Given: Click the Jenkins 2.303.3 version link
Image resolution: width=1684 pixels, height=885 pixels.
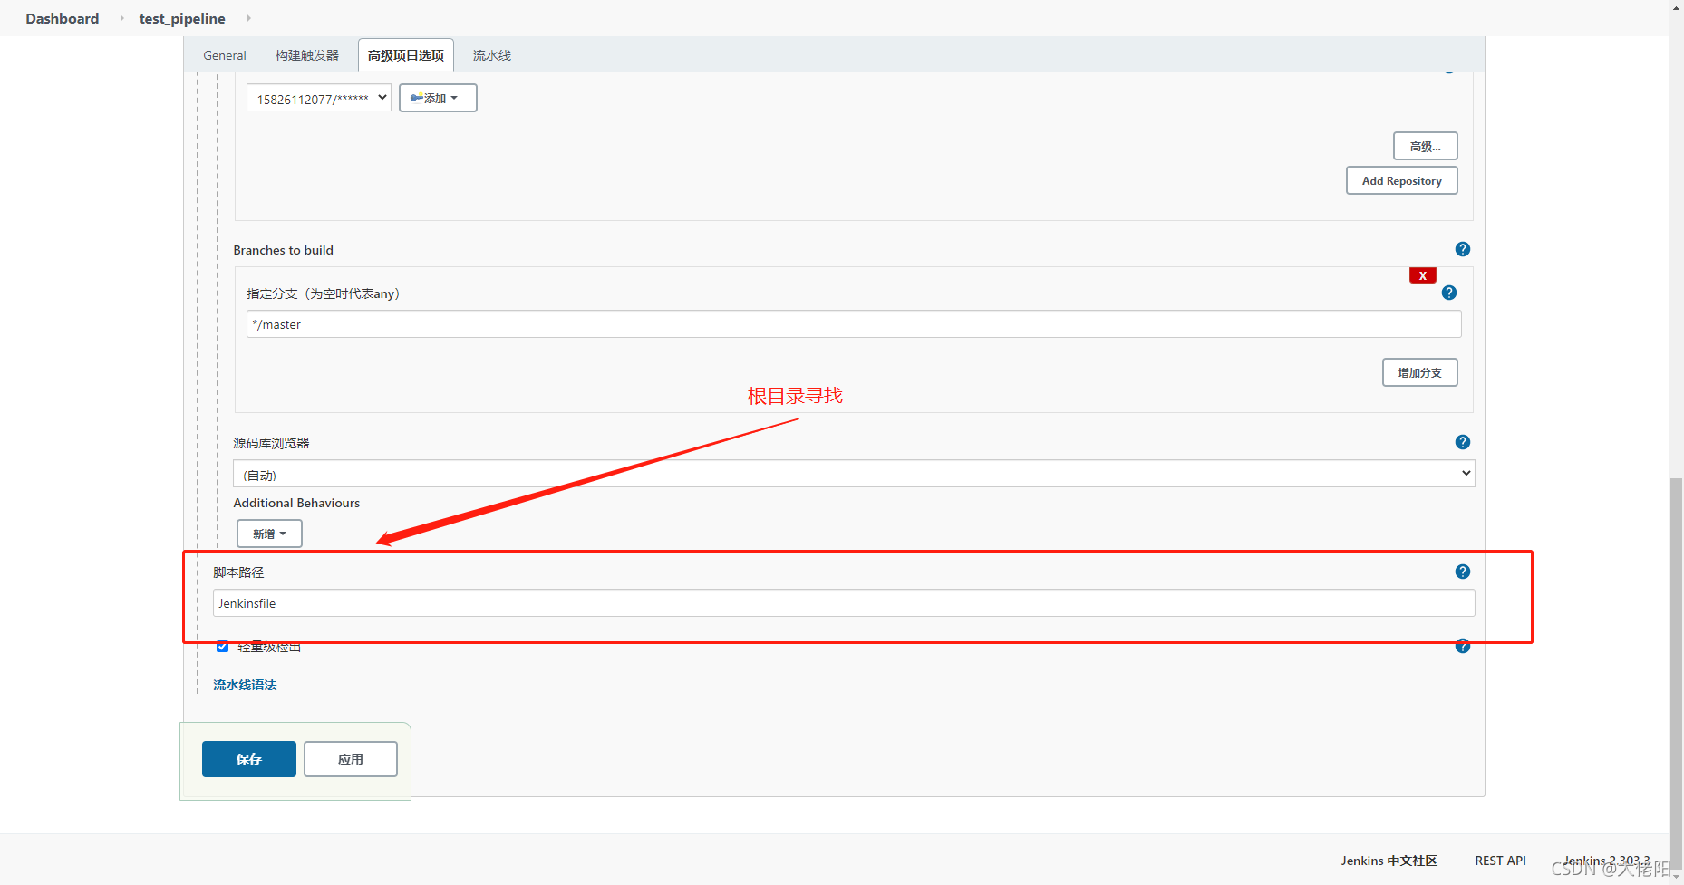Looking at the screenshot, I should point(1606,861).
